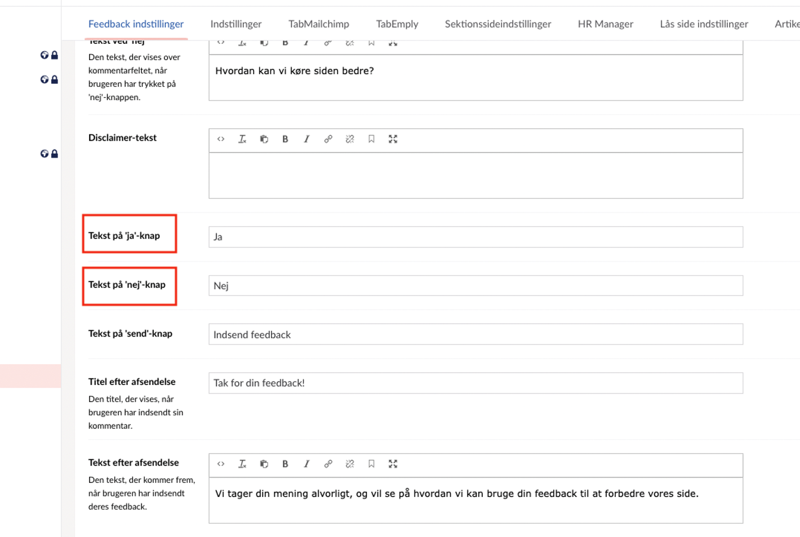Viewport: 800px width, 537px height.
Task: Click the "Tekst på 'nej'-knap" label
Action: point(127,285)
